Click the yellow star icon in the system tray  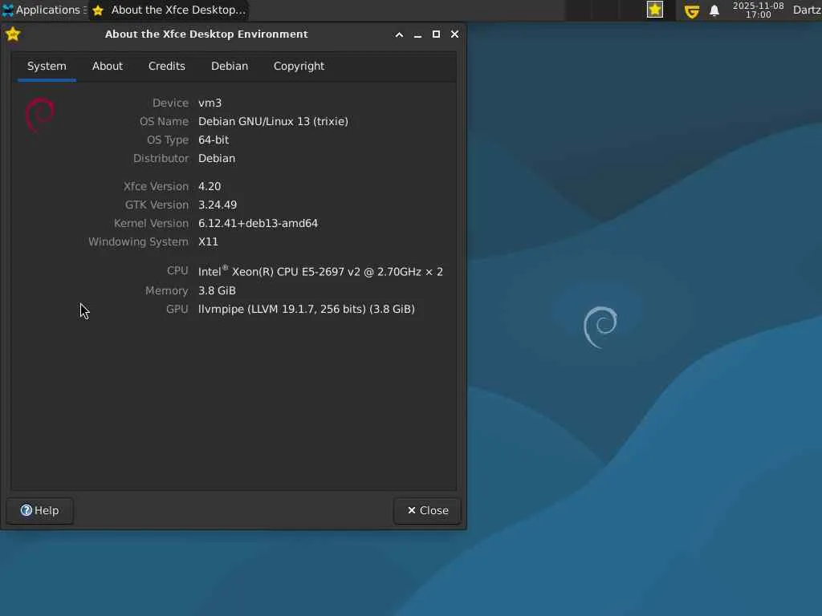(x=655, y=10)
